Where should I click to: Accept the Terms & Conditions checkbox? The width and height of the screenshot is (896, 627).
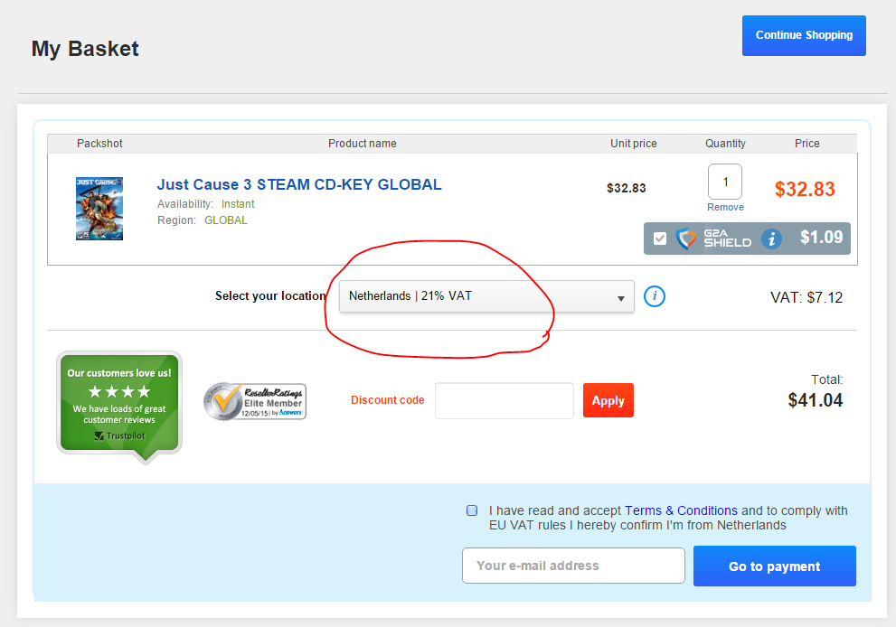472,510
